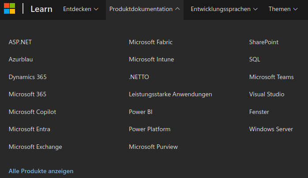Expand the Entdecken dropdown menu
This screenshot has width=308, height=178.
point(81,9)
